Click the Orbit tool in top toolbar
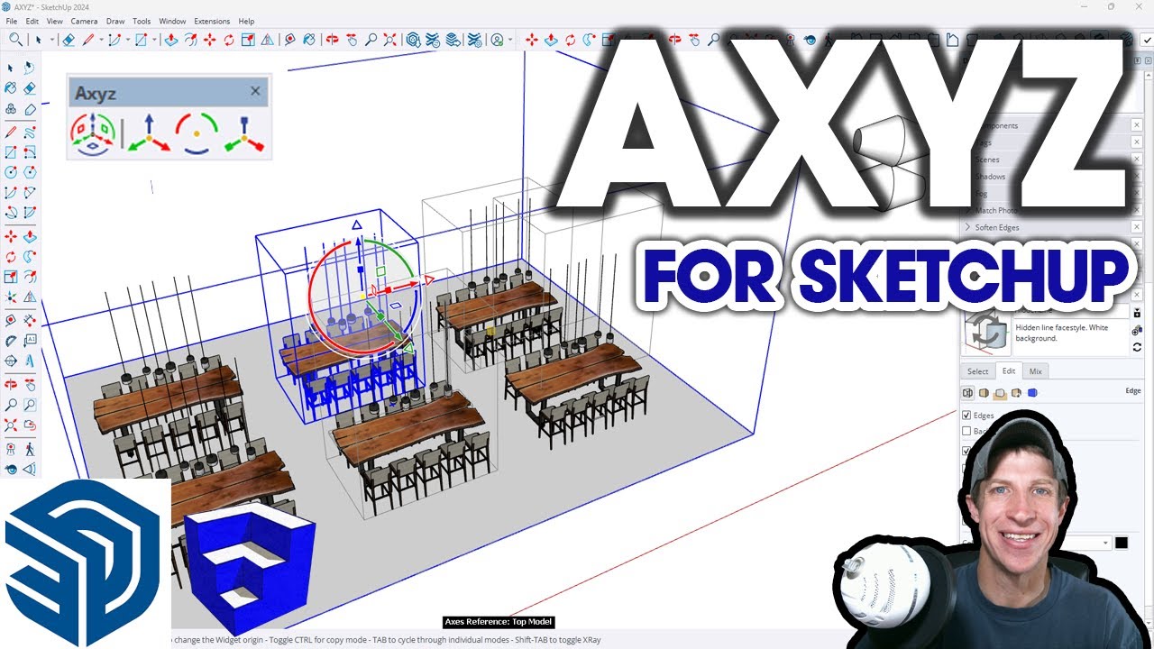 coord(332,39)
